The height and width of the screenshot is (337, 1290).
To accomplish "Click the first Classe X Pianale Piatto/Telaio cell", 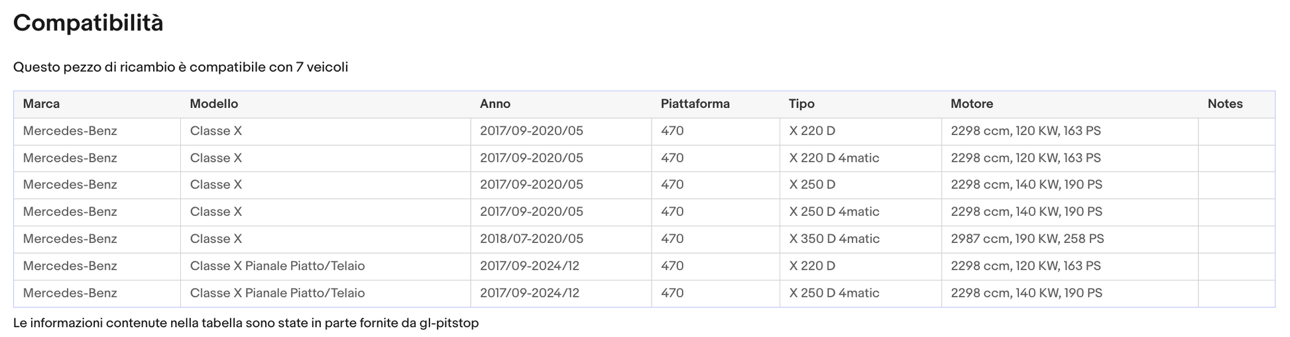I will point(277,266).
